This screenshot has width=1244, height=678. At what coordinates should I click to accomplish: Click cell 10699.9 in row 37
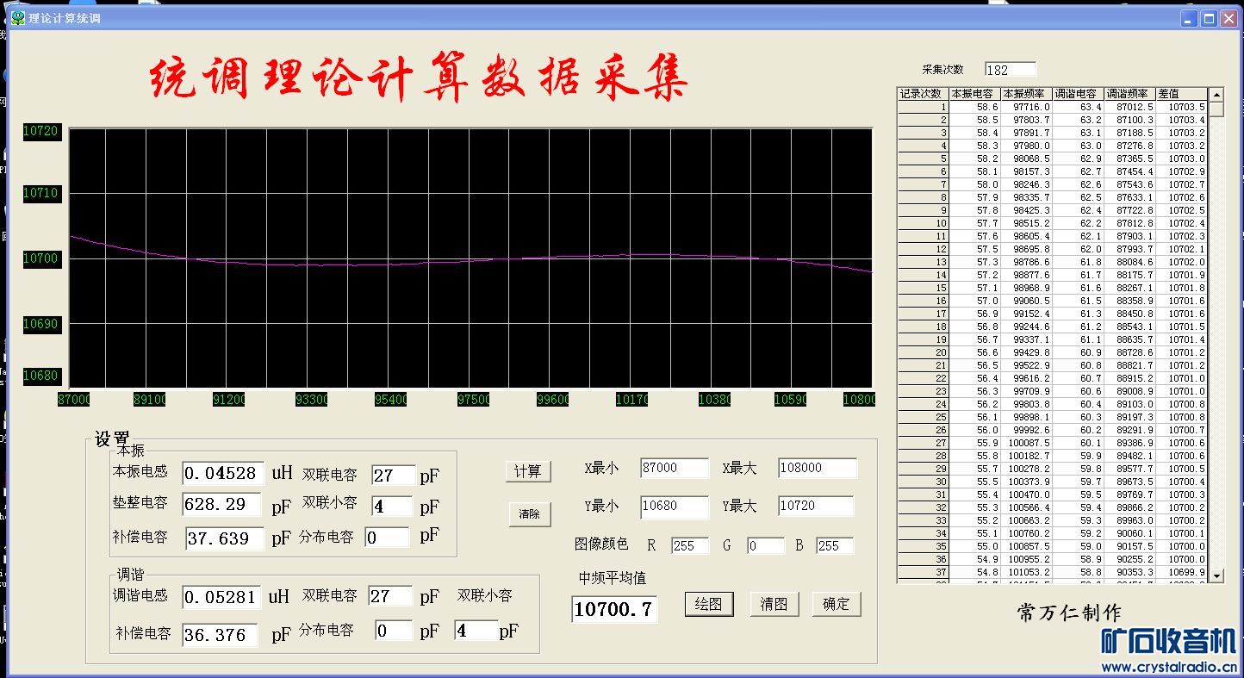[x=1181, y=572]
